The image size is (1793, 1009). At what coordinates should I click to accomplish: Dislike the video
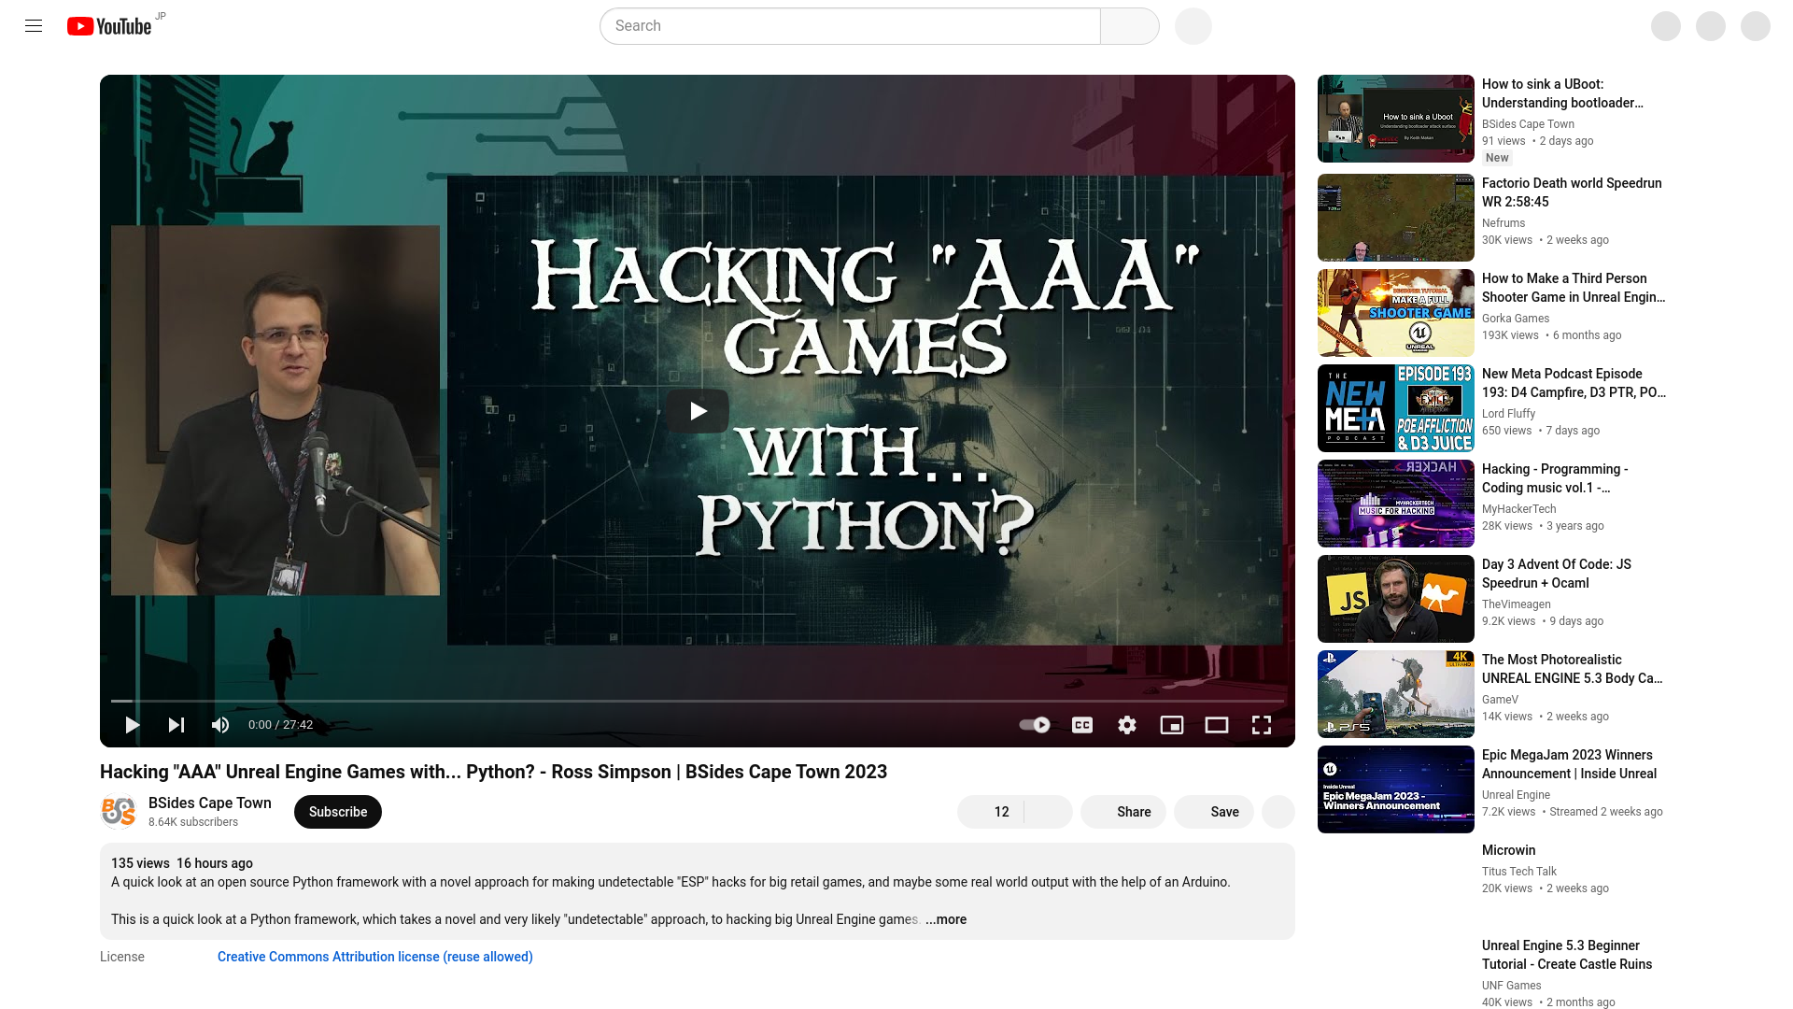[x=1049, y=812]
